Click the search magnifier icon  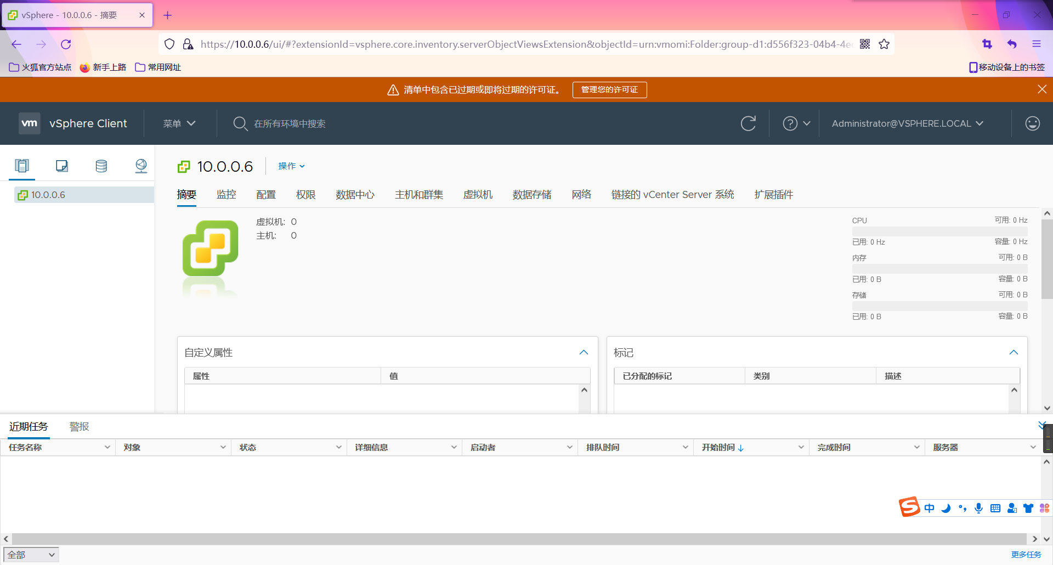[x=240, y=123]
